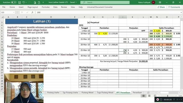This screenshot has height=103, width=183.
Task: Expand the Name Box dropdown arrow
Action: tap(14, 12)
